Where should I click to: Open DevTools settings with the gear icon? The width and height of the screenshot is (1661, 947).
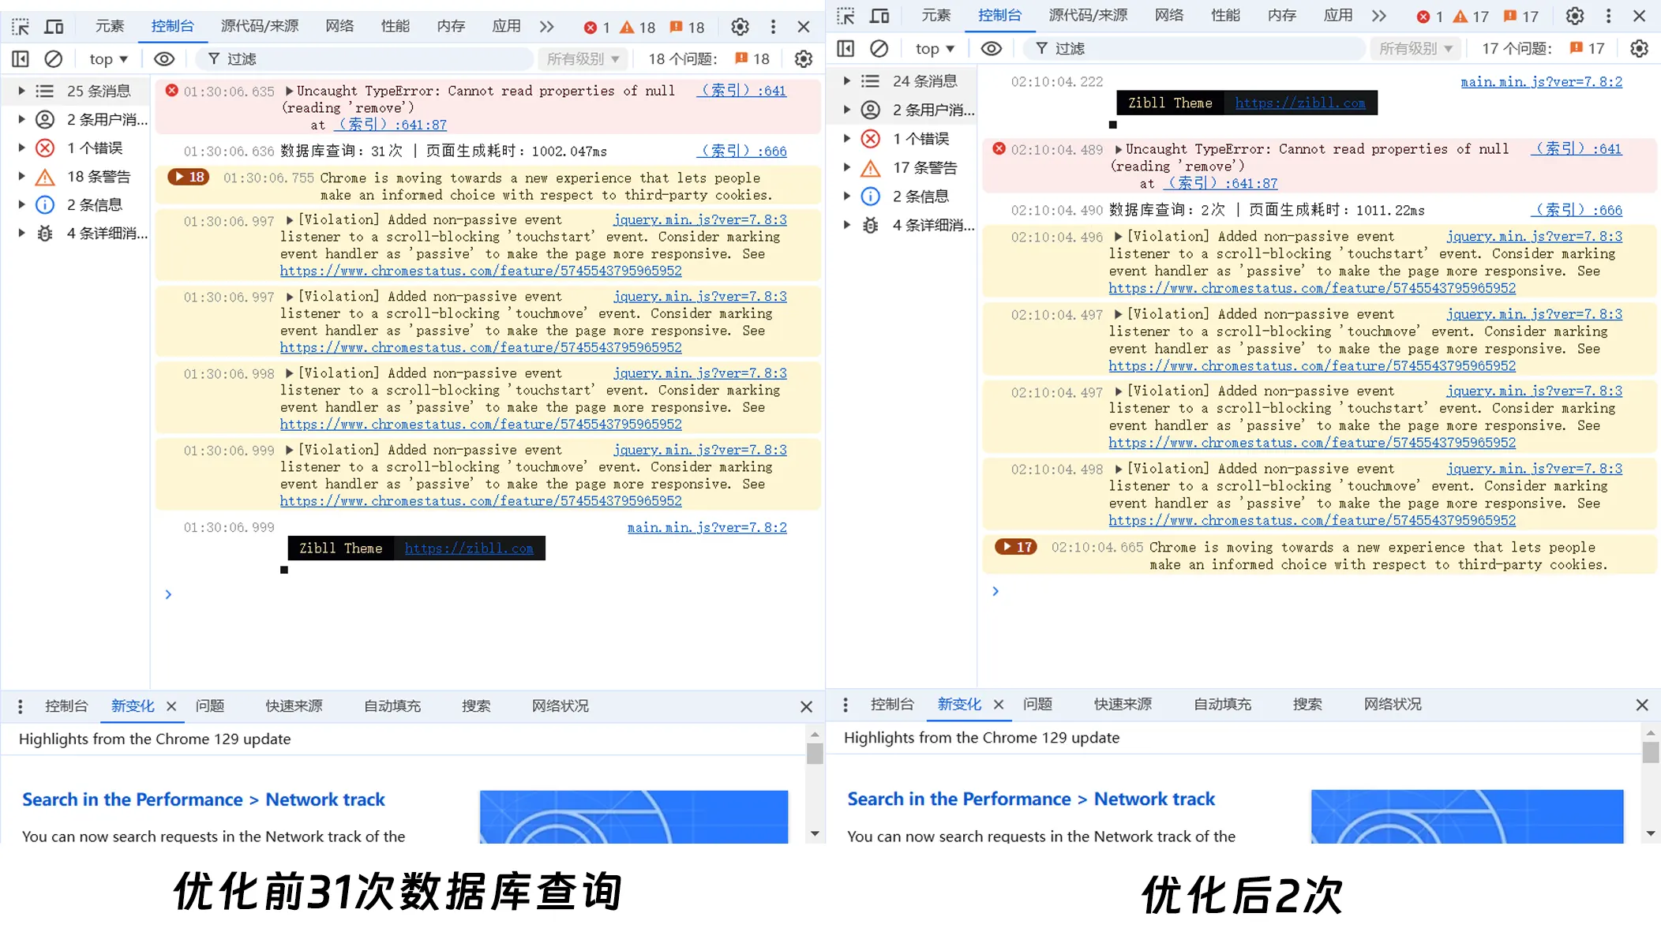click(740, 27)
